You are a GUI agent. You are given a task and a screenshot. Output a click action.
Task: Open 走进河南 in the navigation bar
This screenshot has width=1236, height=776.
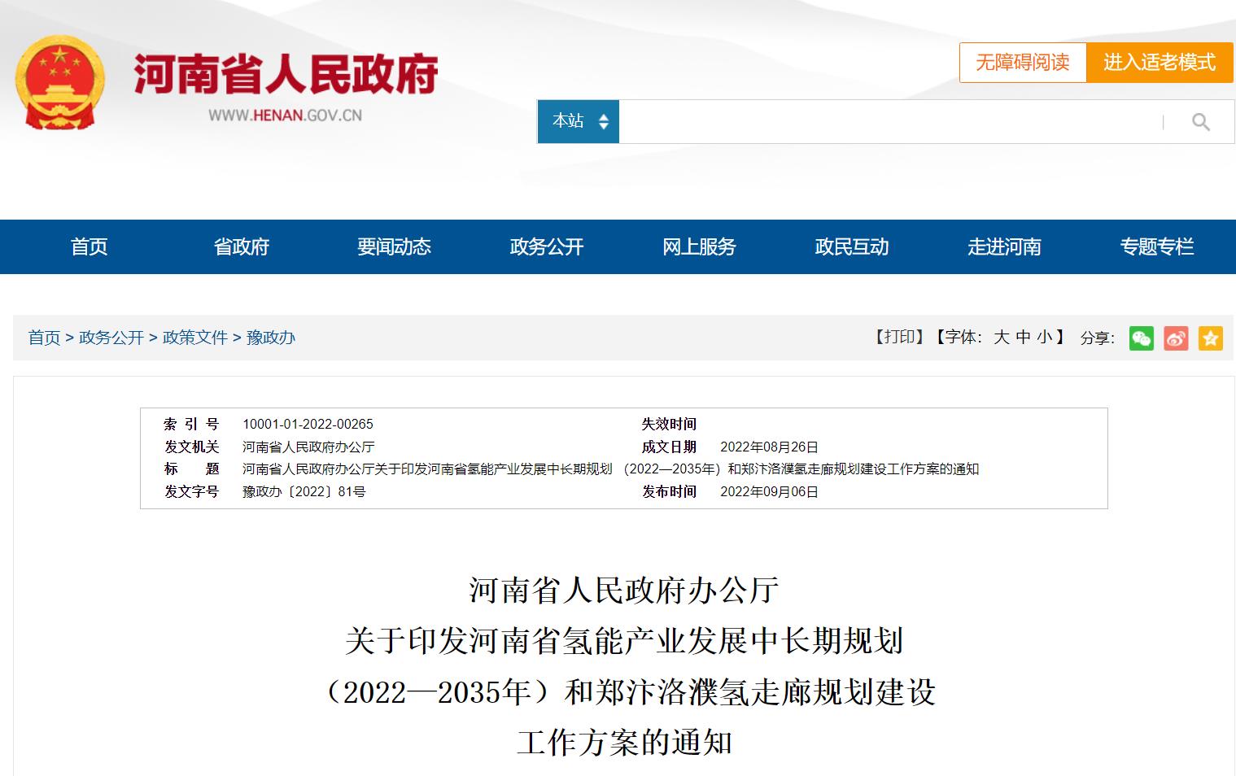click(x=1004, y=246)
